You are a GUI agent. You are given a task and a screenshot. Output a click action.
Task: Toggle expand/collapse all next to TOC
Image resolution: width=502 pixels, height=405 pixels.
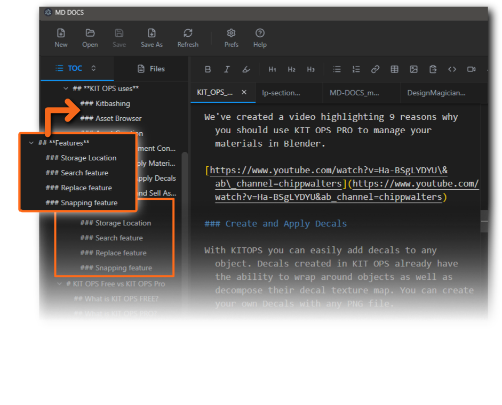point(93,68)
